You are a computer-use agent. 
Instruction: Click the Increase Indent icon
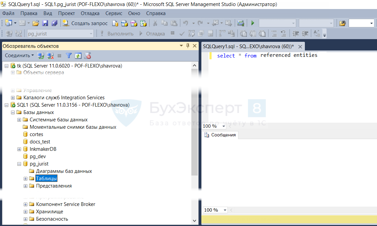[x=305, y=34]
